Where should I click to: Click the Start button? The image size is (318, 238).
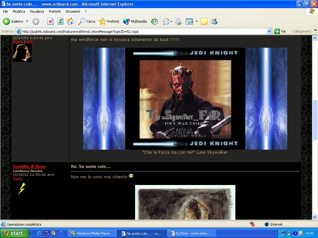point(15,233)
